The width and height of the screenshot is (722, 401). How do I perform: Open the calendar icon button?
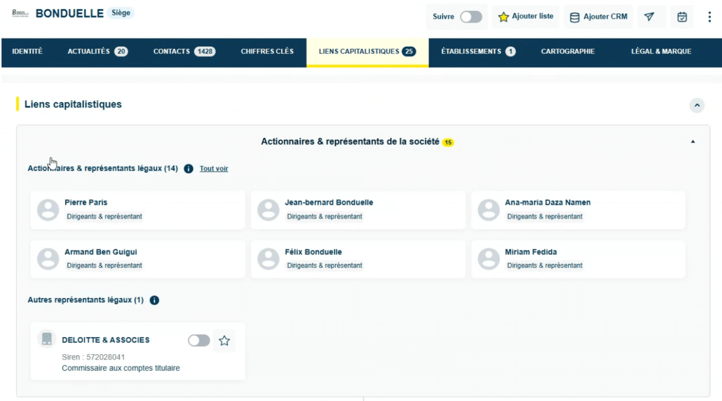(x=682, y=17)
